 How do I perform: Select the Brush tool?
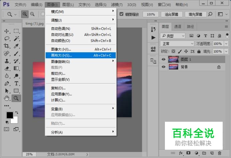pyautogui.click(x=16, y=54)
